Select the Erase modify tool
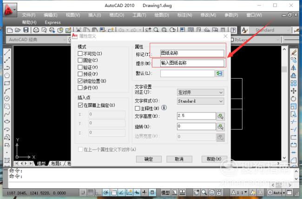The width and height of the screenshot is (302, 199). [x=294, y=52]
